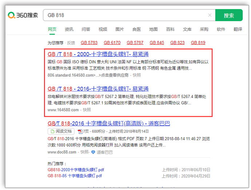
Task: Open the 翻译 tab
Action: (238, 29)
